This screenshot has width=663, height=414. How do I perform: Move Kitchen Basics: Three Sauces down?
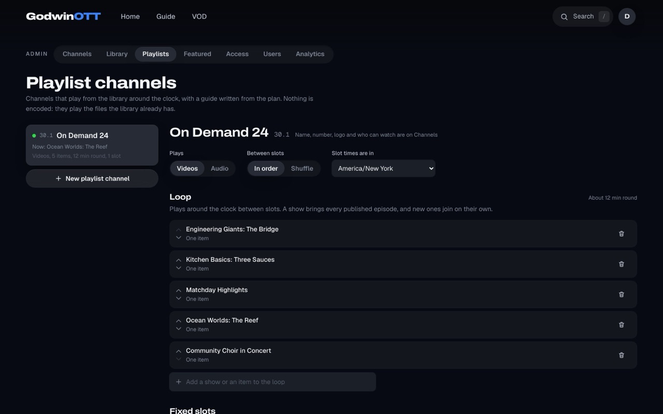(178, 268)
